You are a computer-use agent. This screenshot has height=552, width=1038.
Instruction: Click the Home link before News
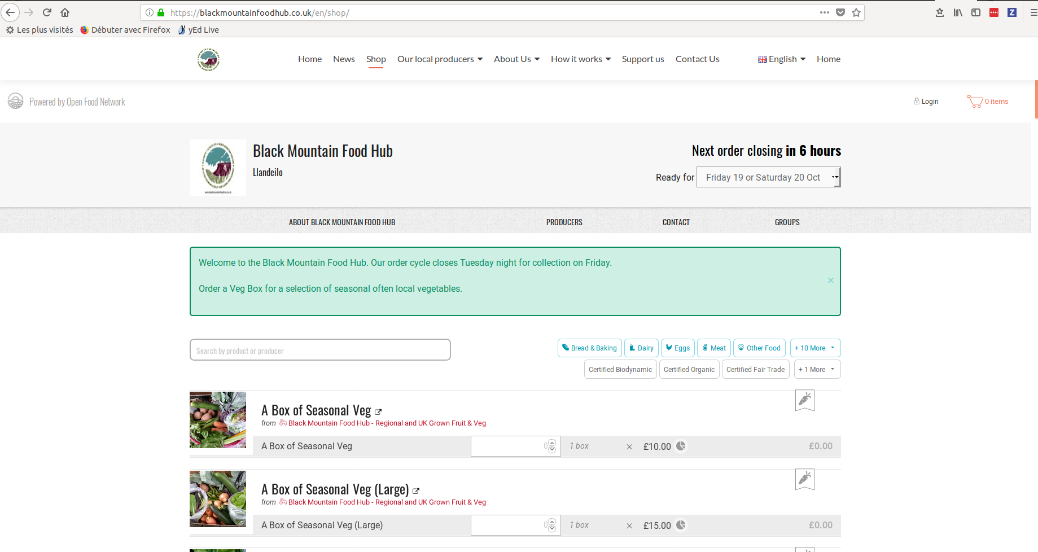[310, 59]
